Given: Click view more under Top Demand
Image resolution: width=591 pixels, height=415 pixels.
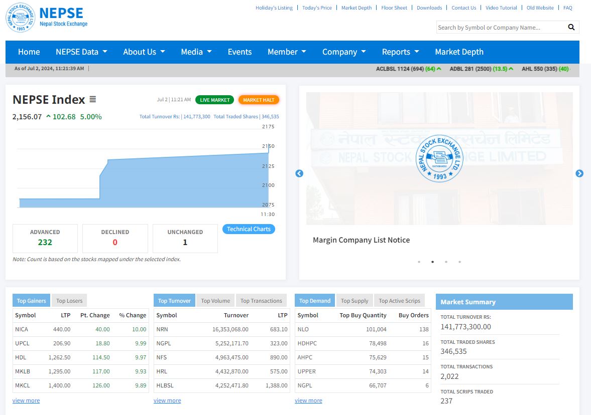Looking at the screenshot, I should tap(308, 400).
